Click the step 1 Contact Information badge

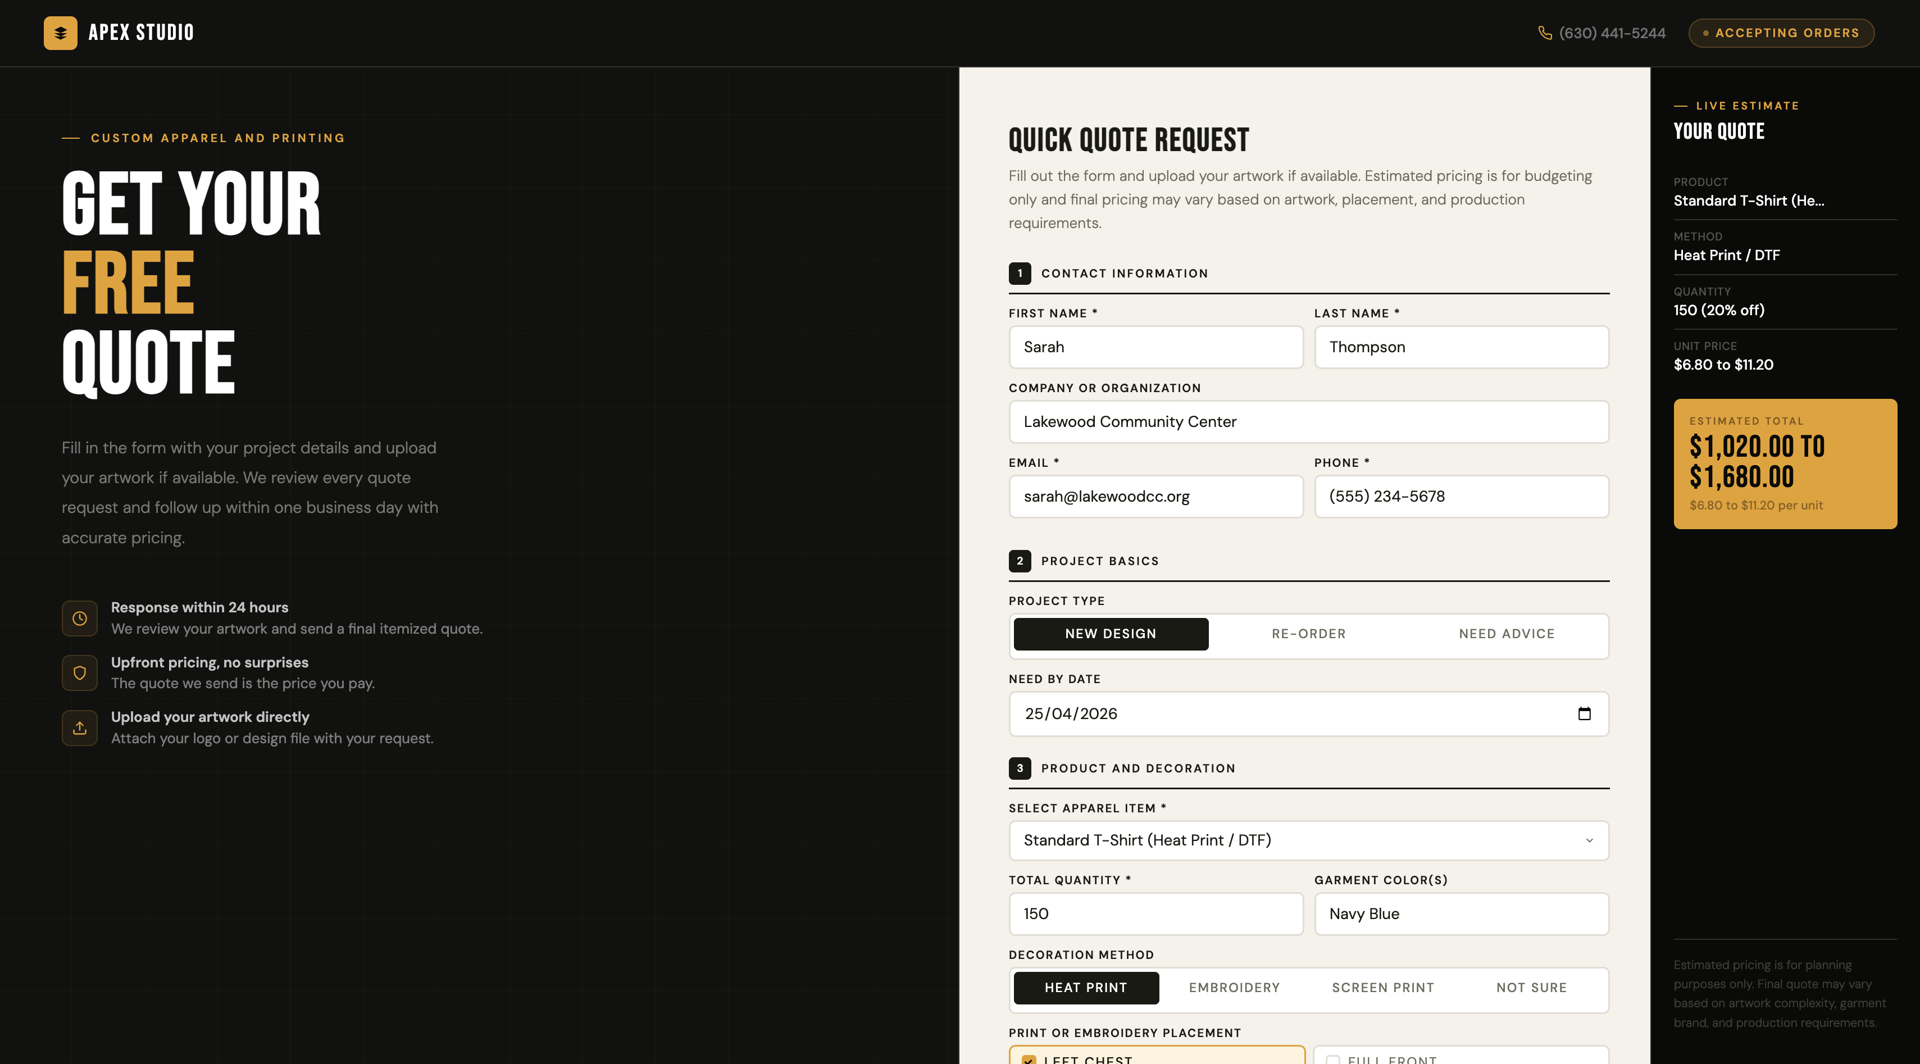pos(1020,273)
